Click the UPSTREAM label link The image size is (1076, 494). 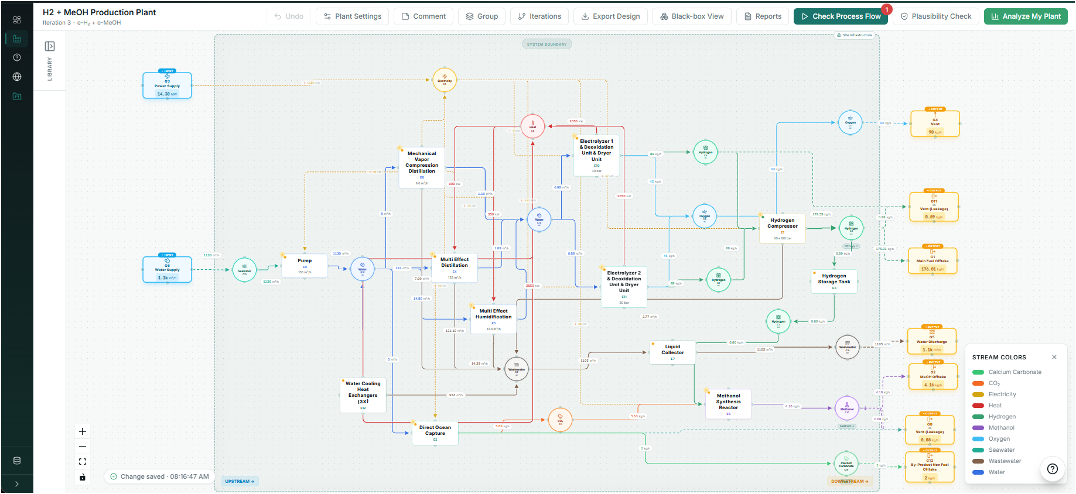pyautogui.click(x=240, y=481)
